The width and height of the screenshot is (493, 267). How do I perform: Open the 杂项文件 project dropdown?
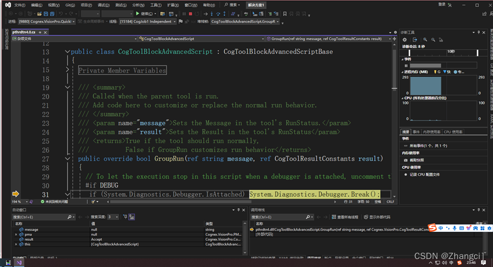(75, 39)
